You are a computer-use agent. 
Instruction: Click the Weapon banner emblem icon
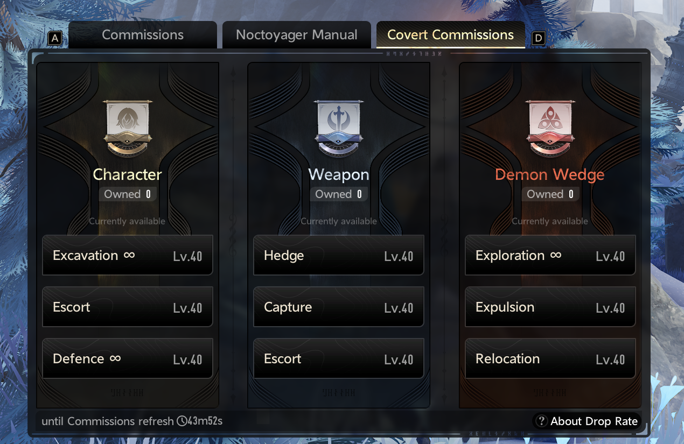point(339,129)
